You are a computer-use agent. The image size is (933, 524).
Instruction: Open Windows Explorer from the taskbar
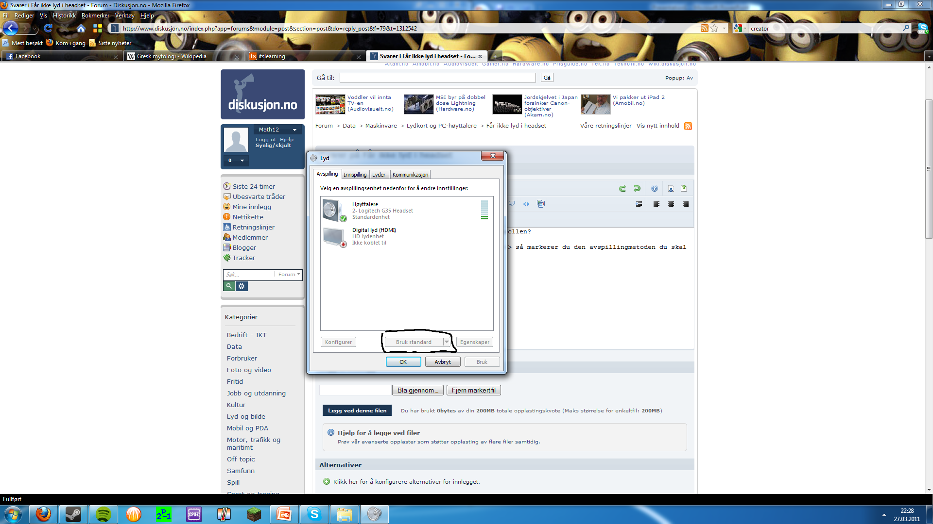click(x=345, y=514)
